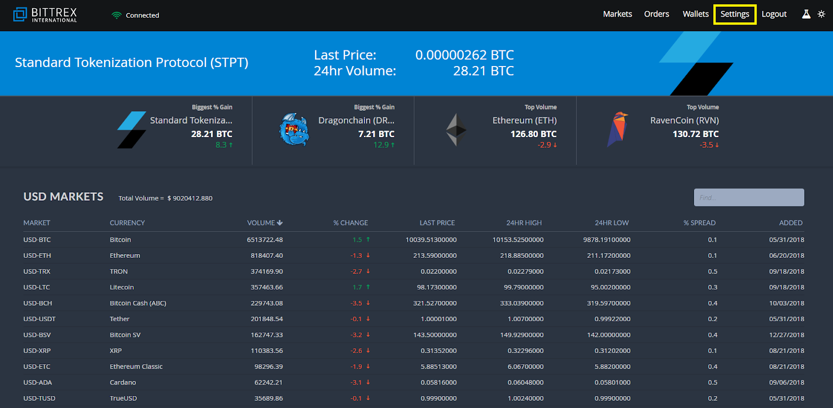Image resolution: width=833 pixels, height=408 pixels.
Task: Click the RavenCoin raven logo
Action: click(618, 129)
